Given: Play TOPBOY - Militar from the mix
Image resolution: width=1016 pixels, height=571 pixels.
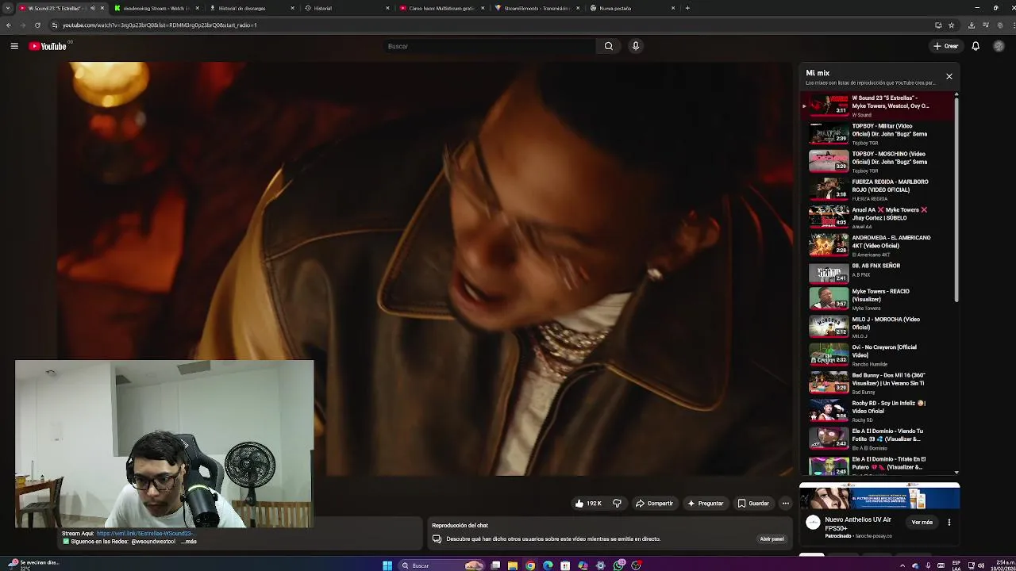Looking at the screenshot, I should tap(877, 133).
